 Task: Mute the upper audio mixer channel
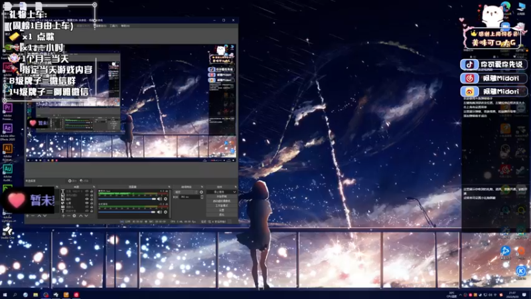click(x=159, y=199)
